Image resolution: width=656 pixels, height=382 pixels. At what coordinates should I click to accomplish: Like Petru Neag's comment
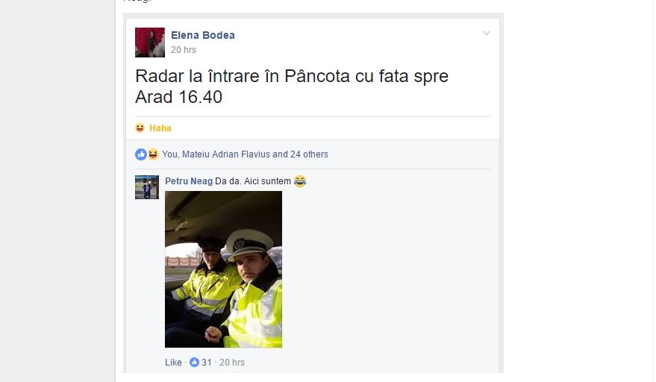[x=173, y=363]
